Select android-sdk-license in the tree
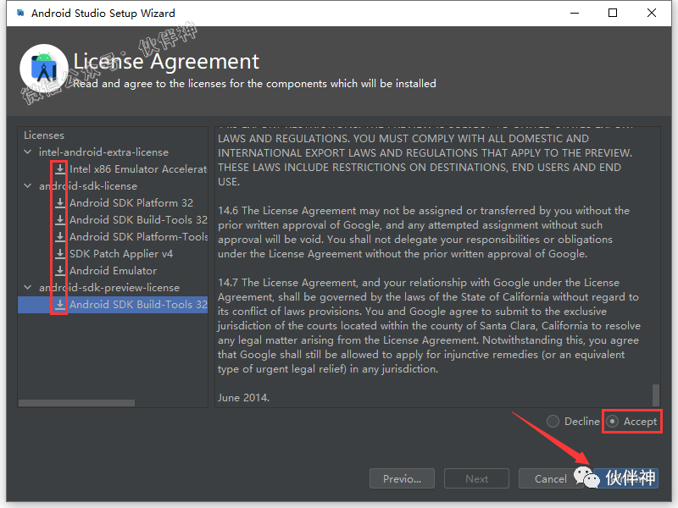The image size is (678, 508). (x=88, y=185)
